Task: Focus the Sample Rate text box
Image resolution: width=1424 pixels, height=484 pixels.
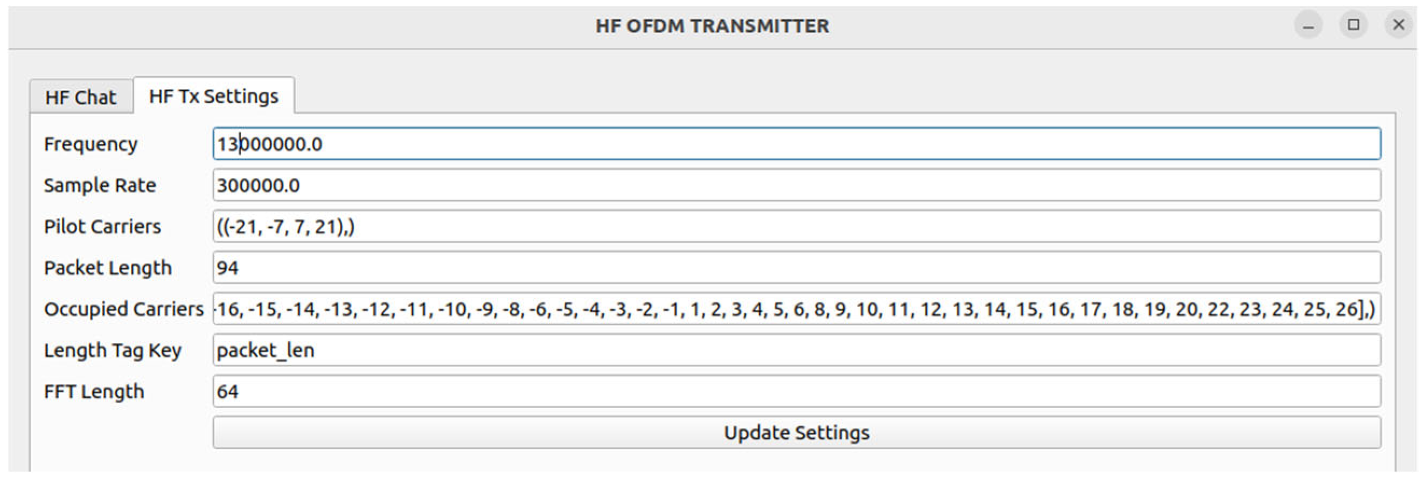Action: pos(796,185)
